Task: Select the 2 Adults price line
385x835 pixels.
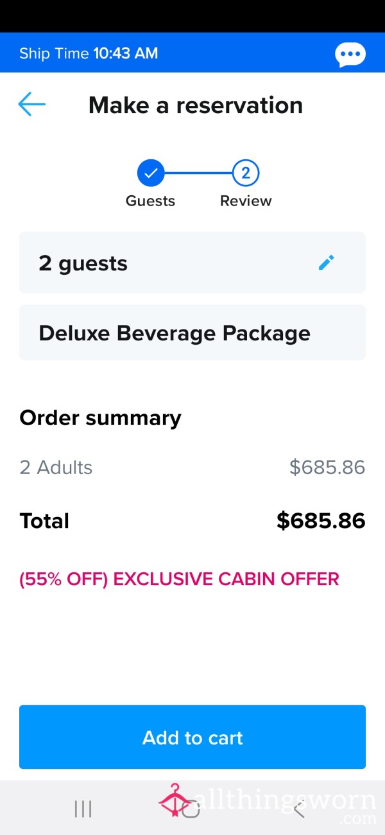Action: [x=193, y=468]
